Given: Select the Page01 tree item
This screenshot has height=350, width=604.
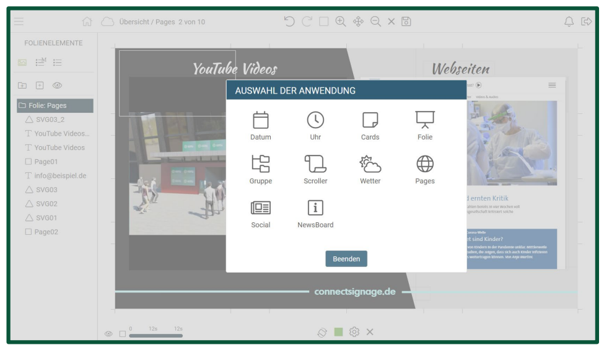Looking at the screenshot, I should coord(45,162).
